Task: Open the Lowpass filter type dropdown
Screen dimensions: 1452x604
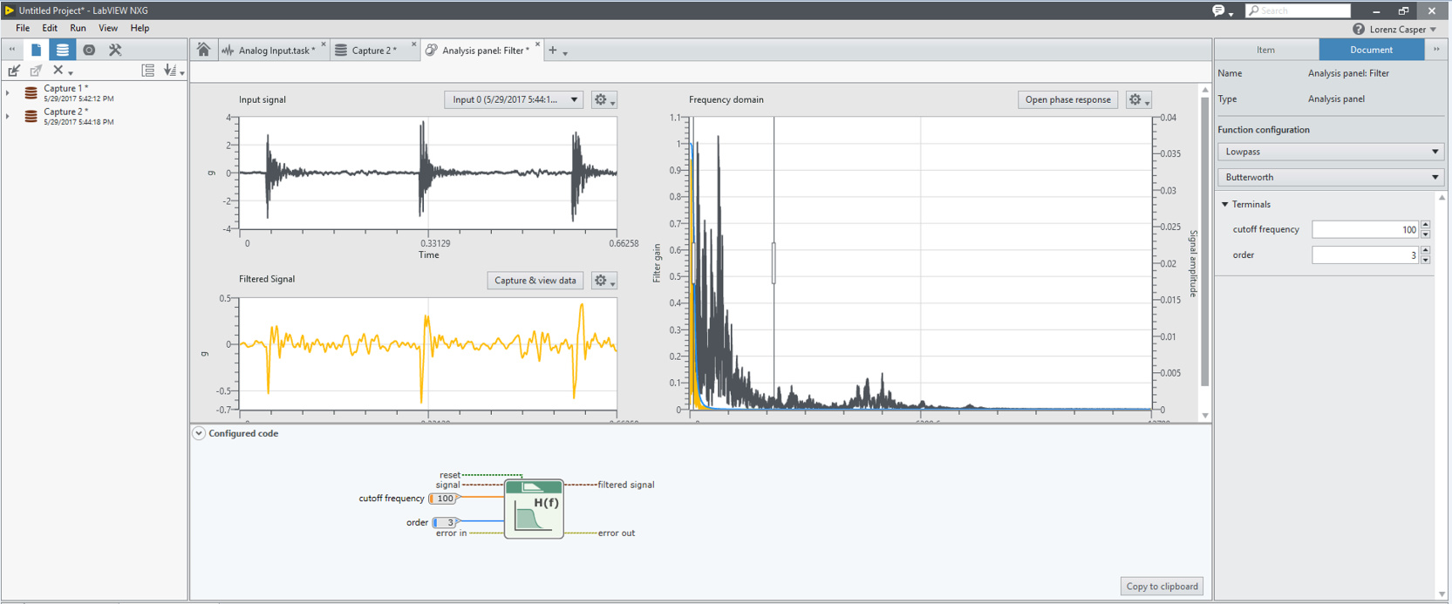Action: pyautogui.click(x=1330, y=152)
